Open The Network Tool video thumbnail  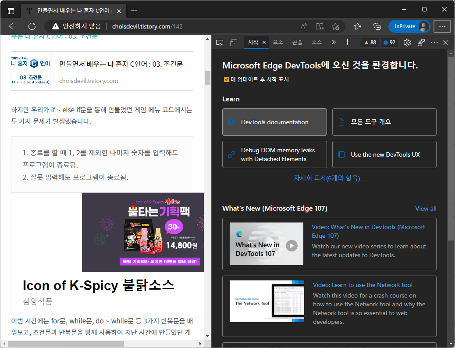coord(267,301)
